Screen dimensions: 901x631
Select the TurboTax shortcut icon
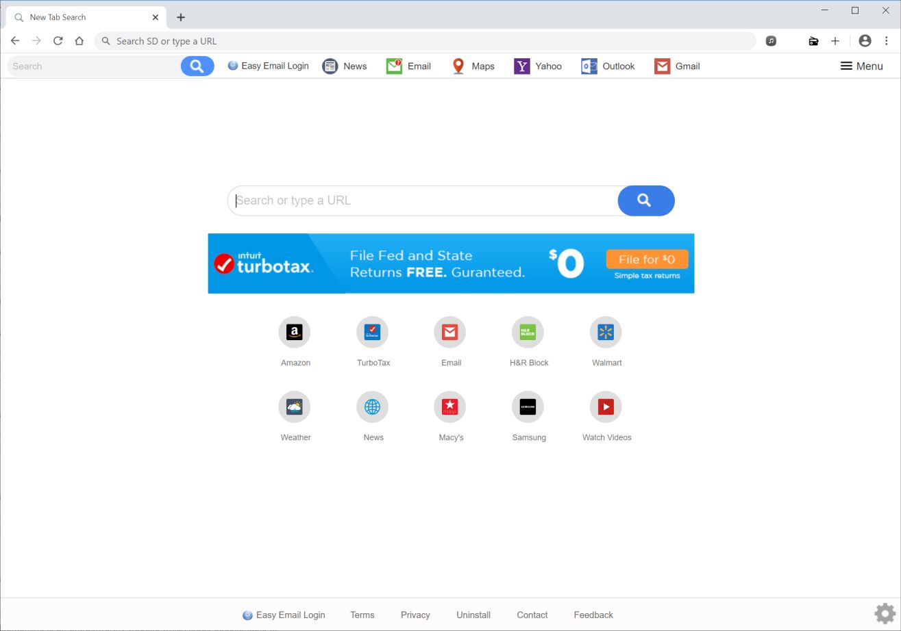pos(373,331)
